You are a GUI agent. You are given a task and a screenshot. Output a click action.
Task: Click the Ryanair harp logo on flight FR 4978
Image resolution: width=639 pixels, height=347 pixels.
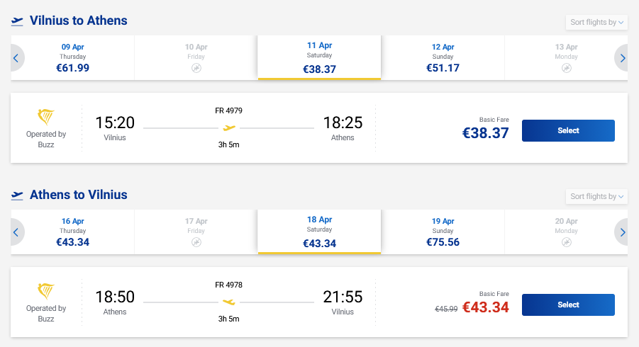coord(46,292)
